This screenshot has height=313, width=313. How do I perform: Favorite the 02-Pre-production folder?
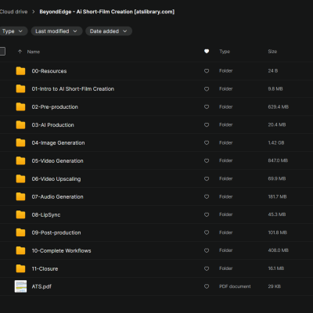coord(207,107)
